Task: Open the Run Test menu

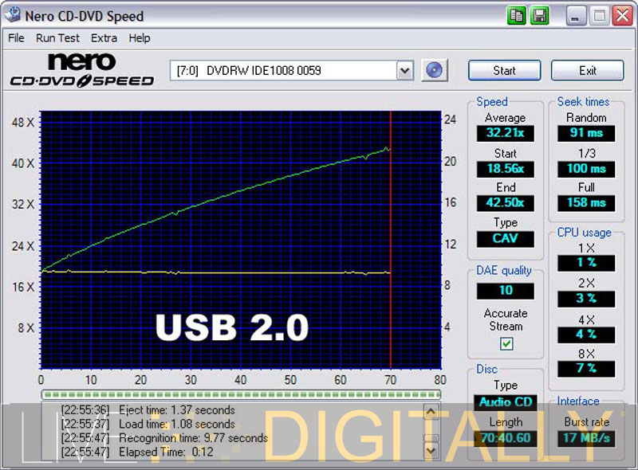Action: pos(57,37)
